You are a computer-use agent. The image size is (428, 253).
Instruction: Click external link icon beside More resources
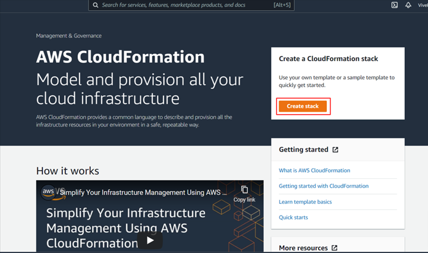pos(335,248)
